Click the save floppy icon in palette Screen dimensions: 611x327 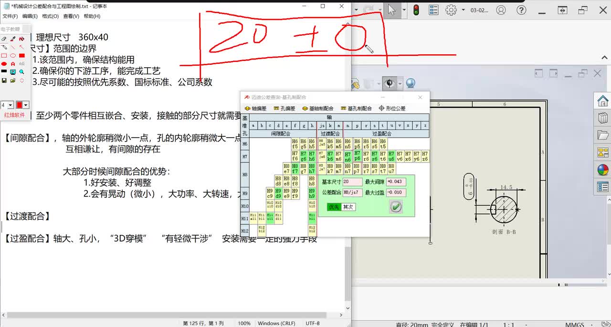tap(4, 80)
